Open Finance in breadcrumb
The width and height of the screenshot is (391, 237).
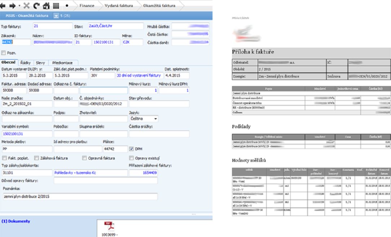(x=87, y=5)
